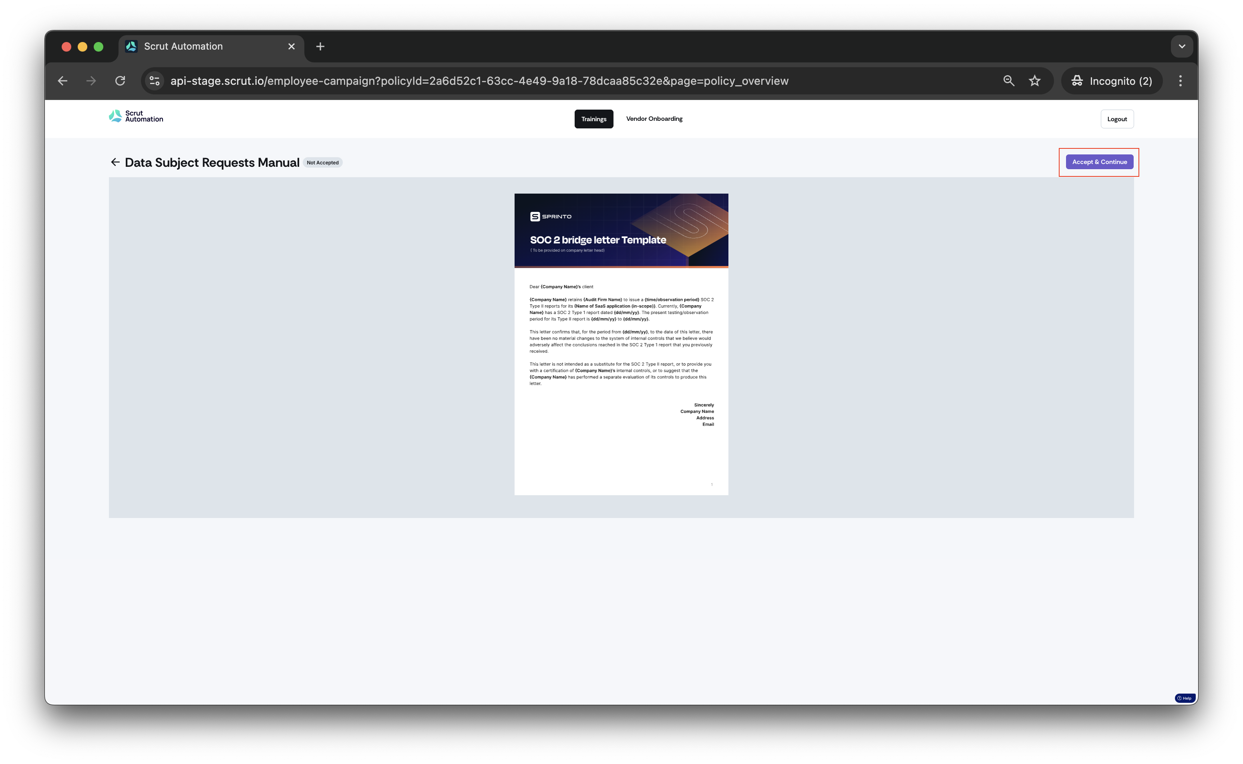Open the Help widget in the corner

click(x=1185, y=698)
